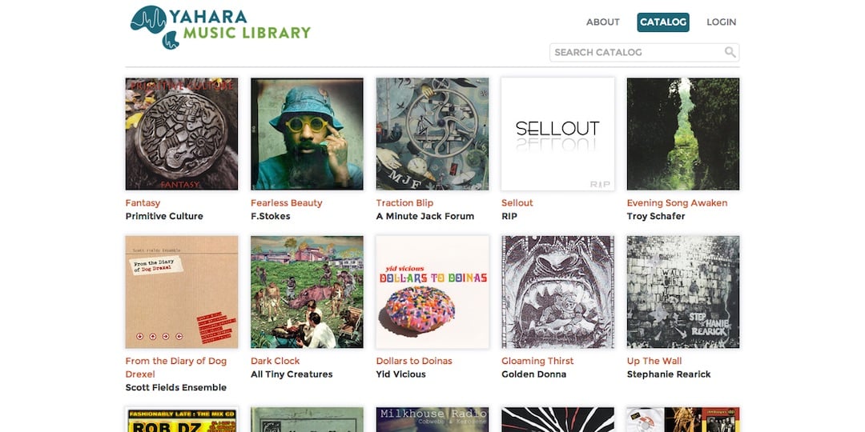The image size is (865, 432).
Task: Click the Traction Blip album artwork
Action: point(432,134)
